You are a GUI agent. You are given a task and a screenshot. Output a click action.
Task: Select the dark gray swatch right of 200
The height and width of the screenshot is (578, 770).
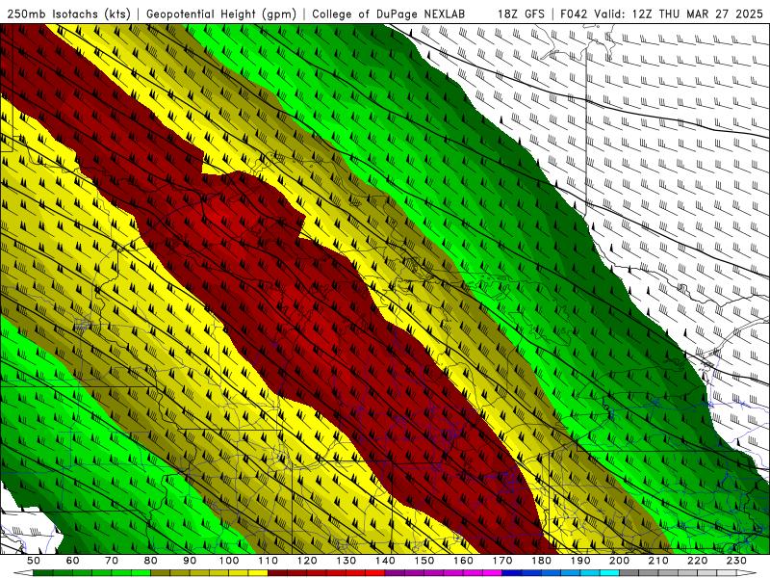pyautogui.click(x=629, y=572)
